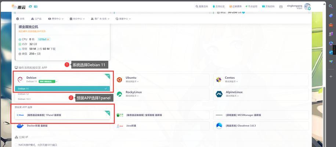Select the NAT共享IP模式 radio option
Image resolution: width=336 pixels, height=147 pixels.
[x=16, y=145]
